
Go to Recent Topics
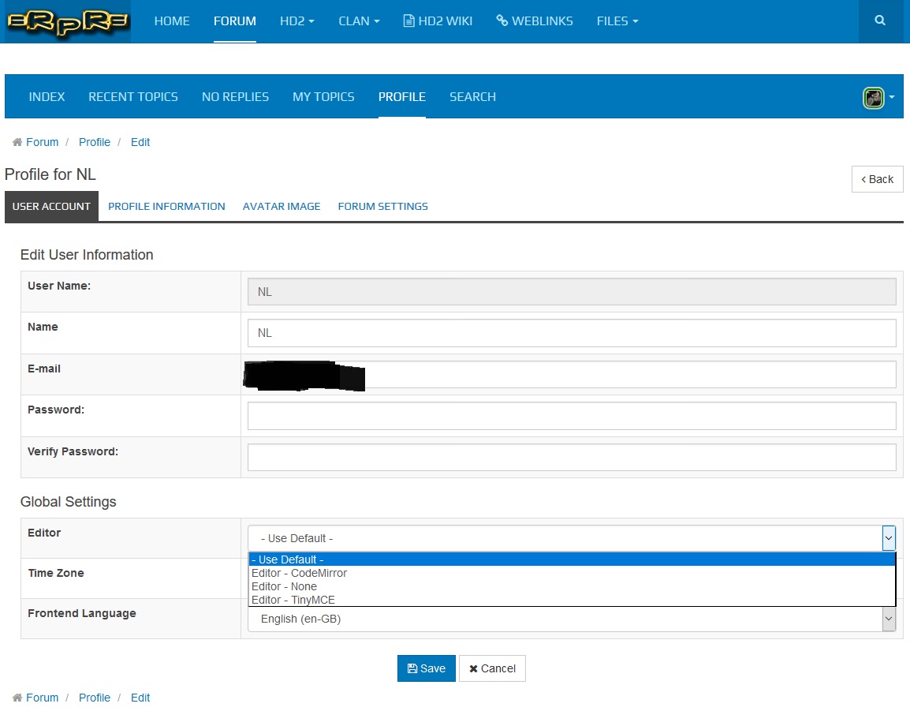(133, 97)
